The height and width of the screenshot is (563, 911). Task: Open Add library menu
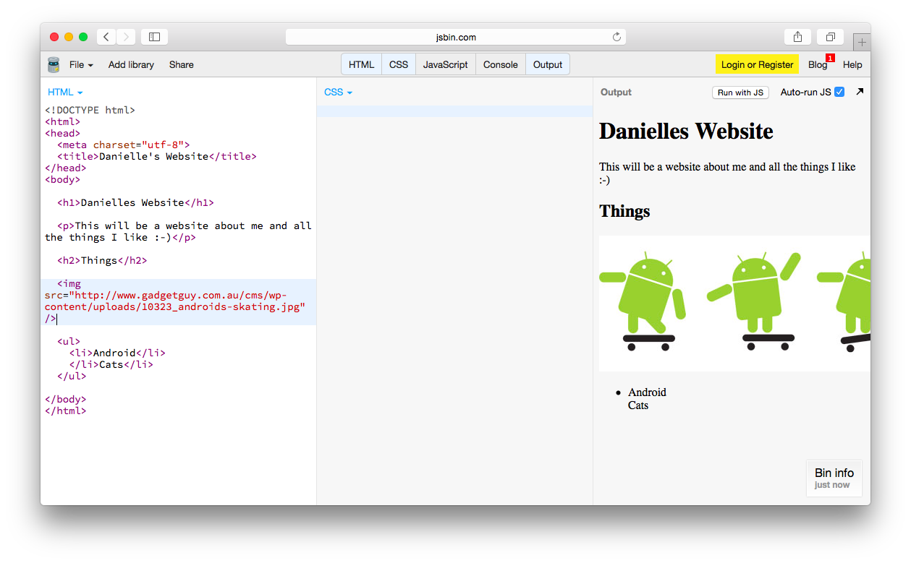click(x=131, y=64)
